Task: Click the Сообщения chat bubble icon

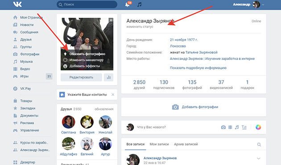Action: tap(15, 32)
